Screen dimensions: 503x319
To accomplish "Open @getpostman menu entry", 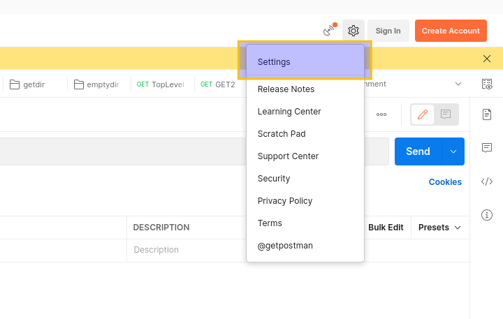I will (305, 246).
